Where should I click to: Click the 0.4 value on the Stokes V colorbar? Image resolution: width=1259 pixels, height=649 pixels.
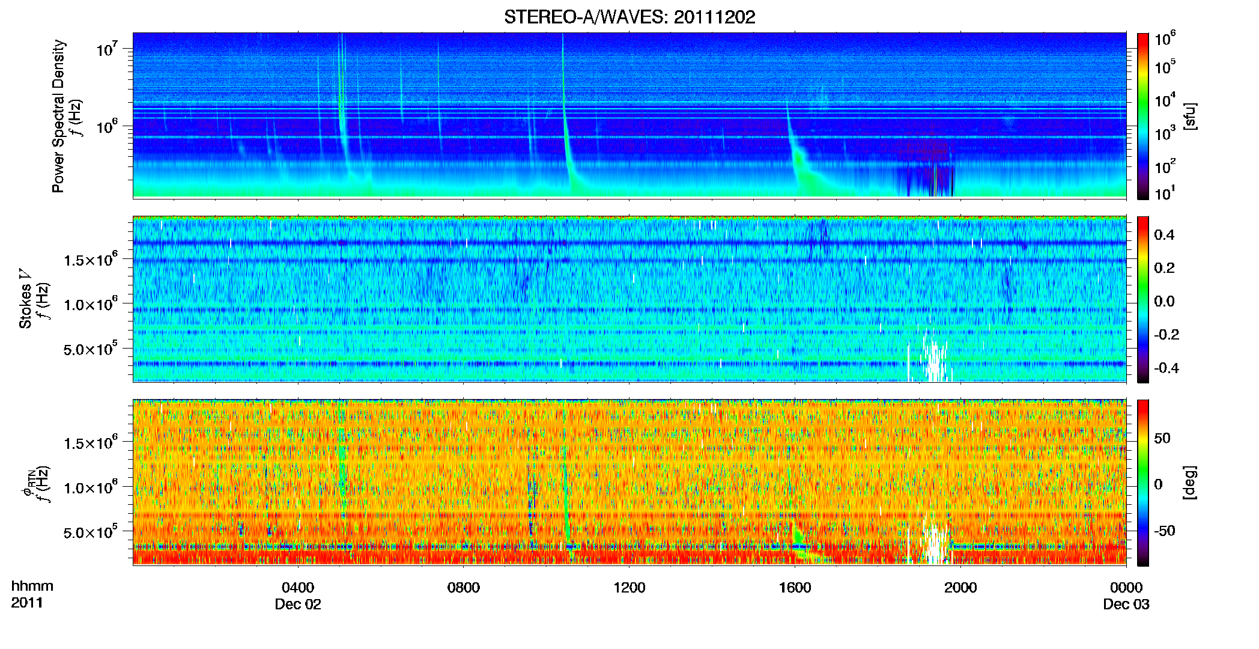[1165, 234]
